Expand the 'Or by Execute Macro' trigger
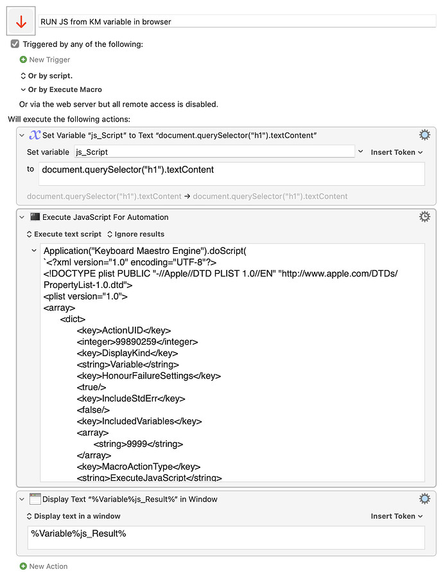Image resolution: width=443 pixels, height=576 pixels. 23,89
